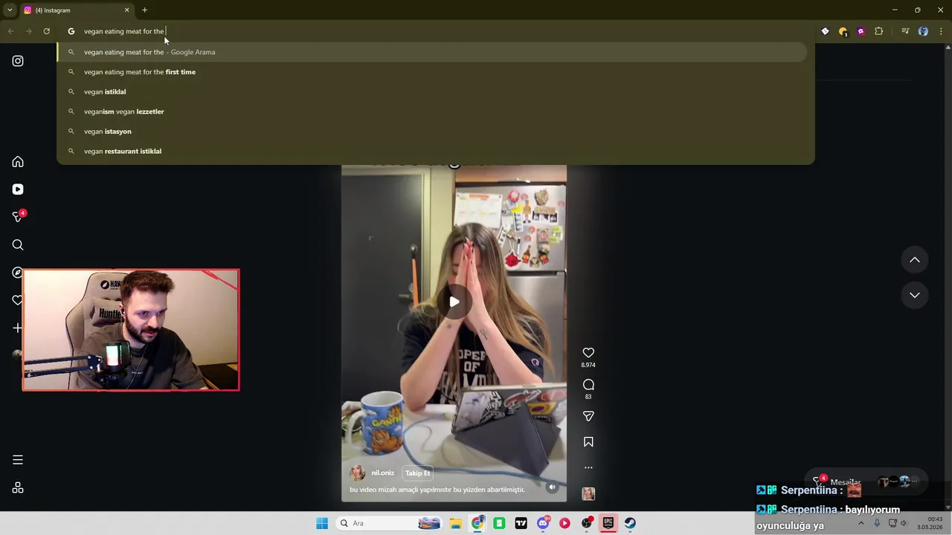
Task: Open Steam taskbar icon
Action: [630, 523]
